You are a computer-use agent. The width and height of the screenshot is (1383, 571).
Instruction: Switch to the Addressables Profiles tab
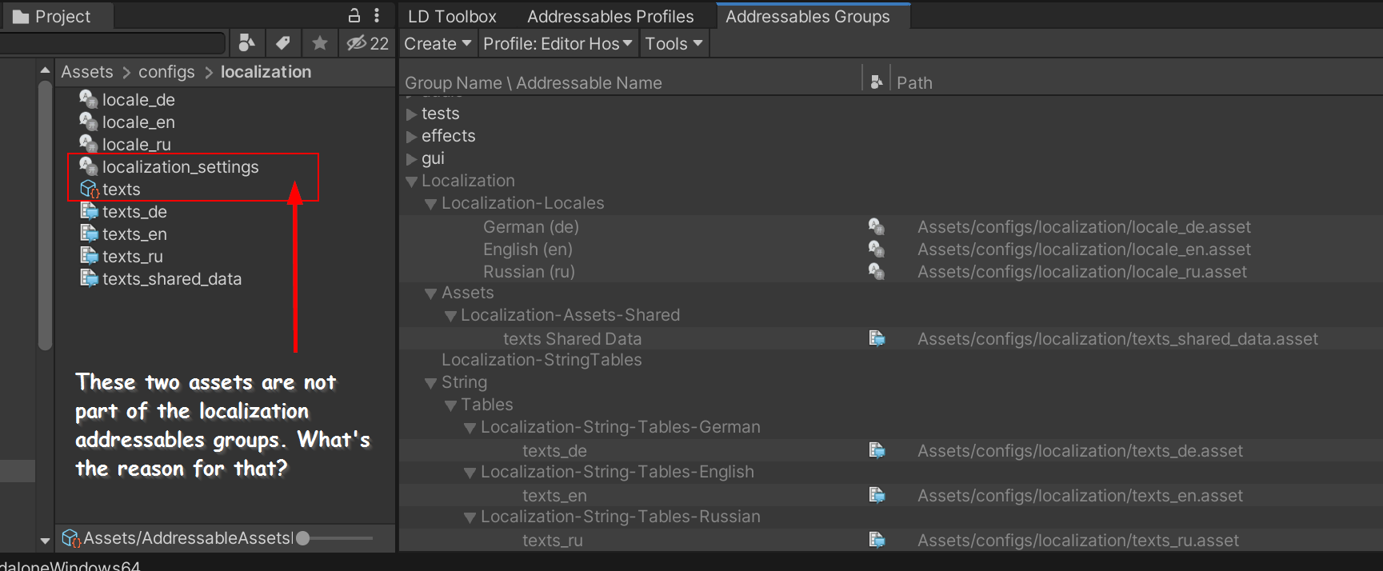point(610,17)
